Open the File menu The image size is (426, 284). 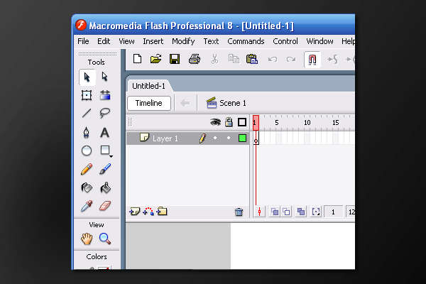tap(83, 41)
